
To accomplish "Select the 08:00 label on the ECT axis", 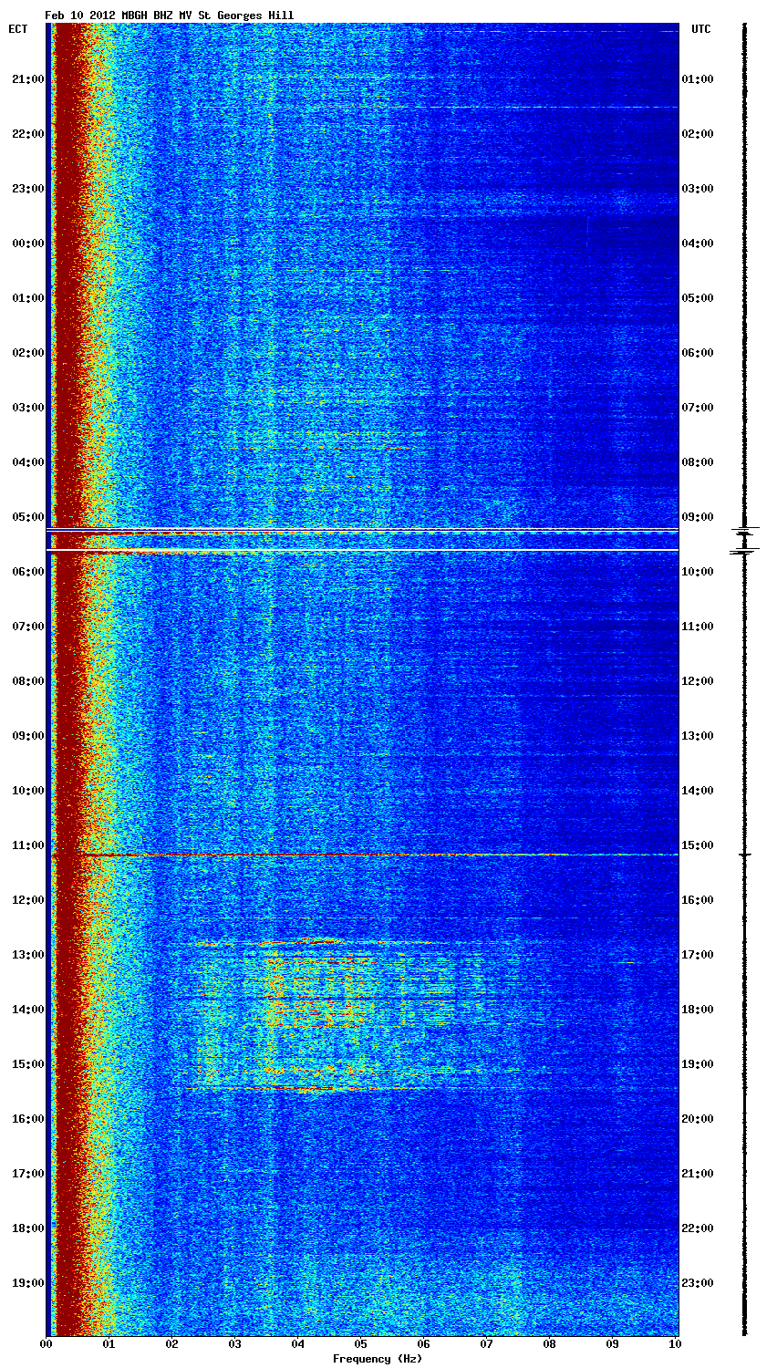I will coord(28,681).
